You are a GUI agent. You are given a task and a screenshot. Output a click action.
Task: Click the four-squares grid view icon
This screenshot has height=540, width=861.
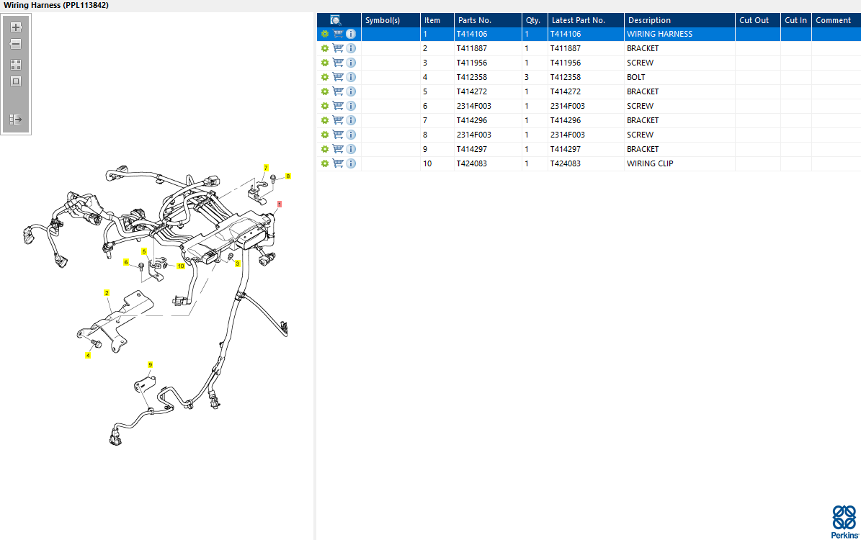(16, 64)
